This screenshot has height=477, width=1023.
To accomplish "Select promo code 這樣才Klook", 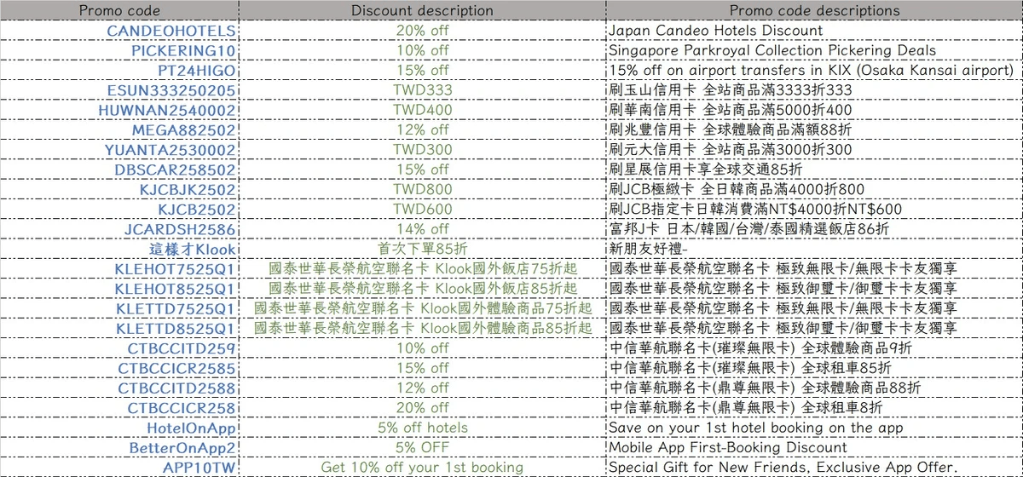I will pos(193,249).
